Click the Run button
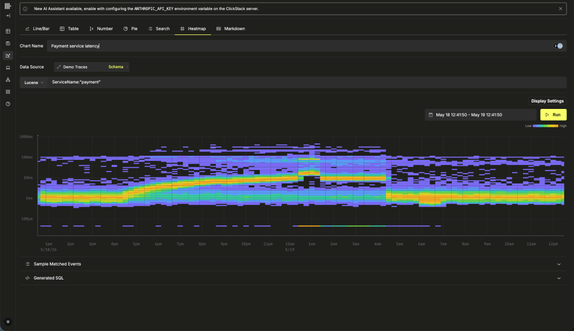The image size is (574, 331). tap(553, 115)
